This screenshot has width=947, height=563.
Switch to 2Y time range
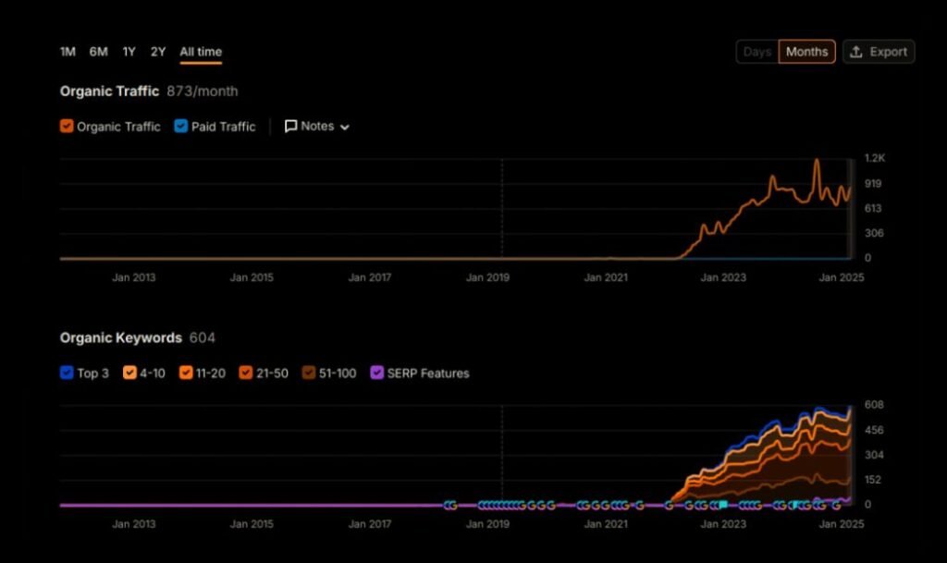[x=158, y=52]
